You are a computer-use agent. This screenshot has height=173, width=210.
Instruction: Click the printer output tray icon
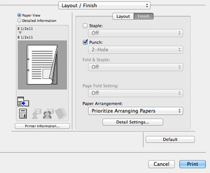(23, 101)
